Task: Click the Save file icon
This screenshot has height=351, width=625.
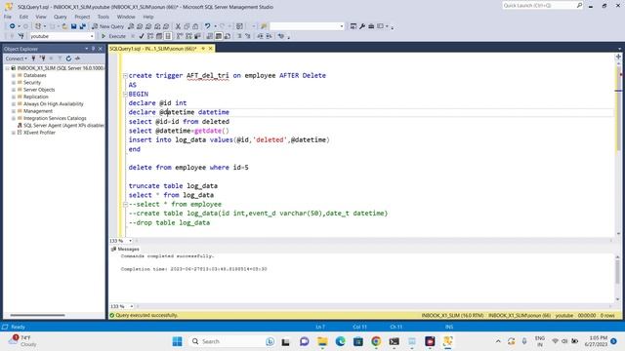Action: click(74, 26)
